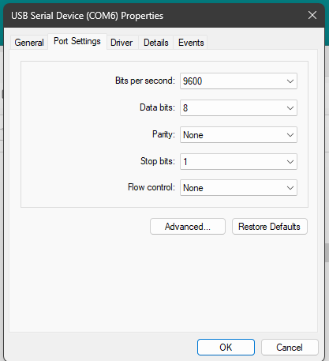Image resolution: width=329 pixels, height=361 pixels.
Task: Open the Stop bits dropdown
Action: (238, 161)
